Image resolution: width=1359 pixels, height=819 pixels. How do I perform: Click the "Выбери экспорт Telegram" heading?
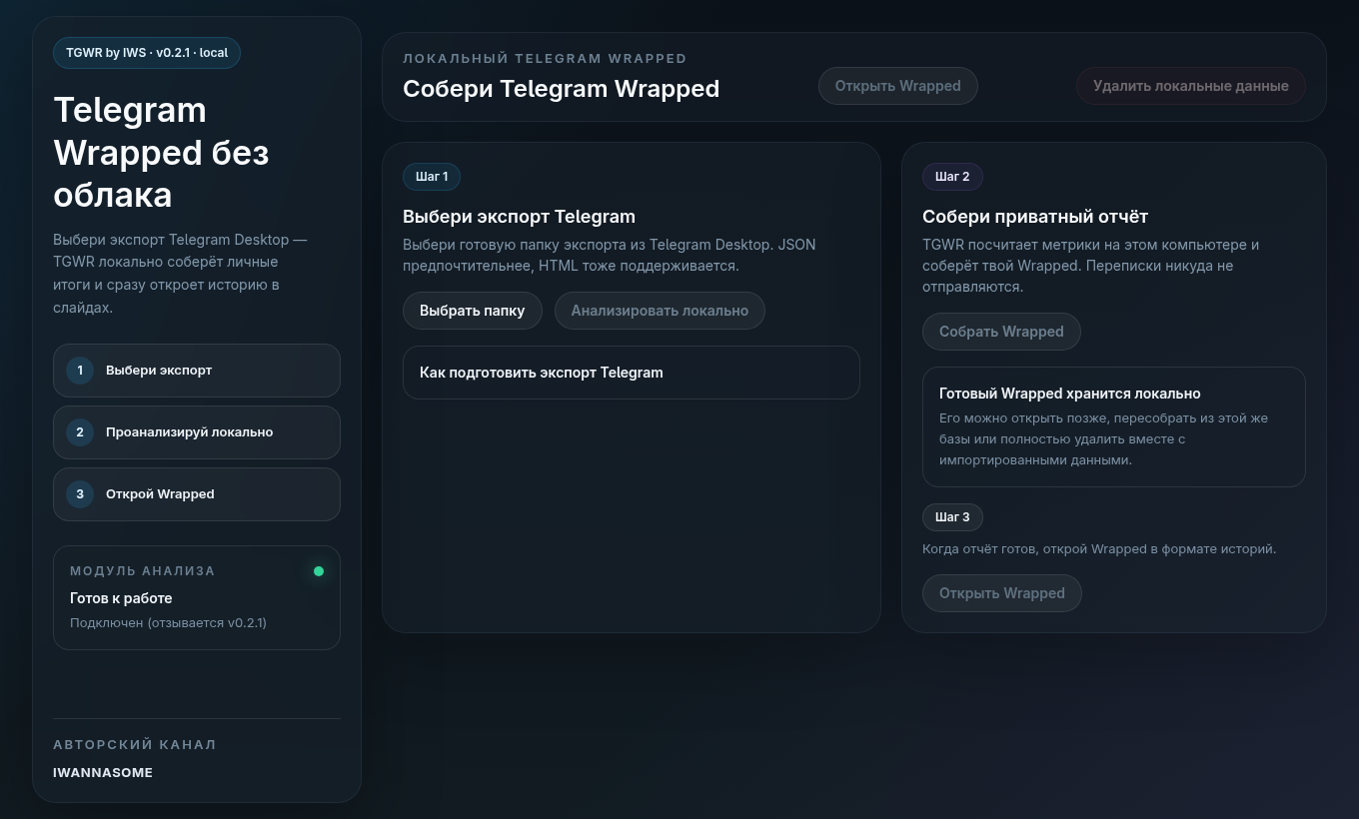pos(519,217)
